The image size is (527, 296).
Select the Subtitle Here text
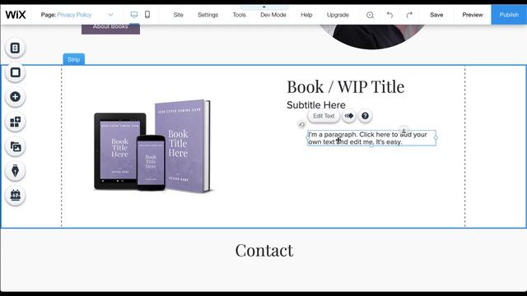click(x=316, y=105)
